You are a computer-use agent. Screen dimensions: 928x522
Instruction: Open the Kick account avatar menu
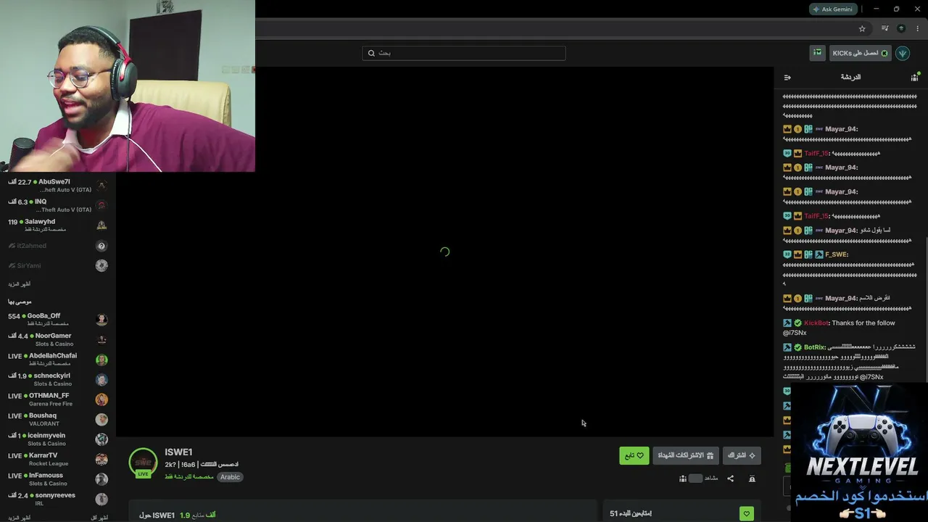click(903, 53)
